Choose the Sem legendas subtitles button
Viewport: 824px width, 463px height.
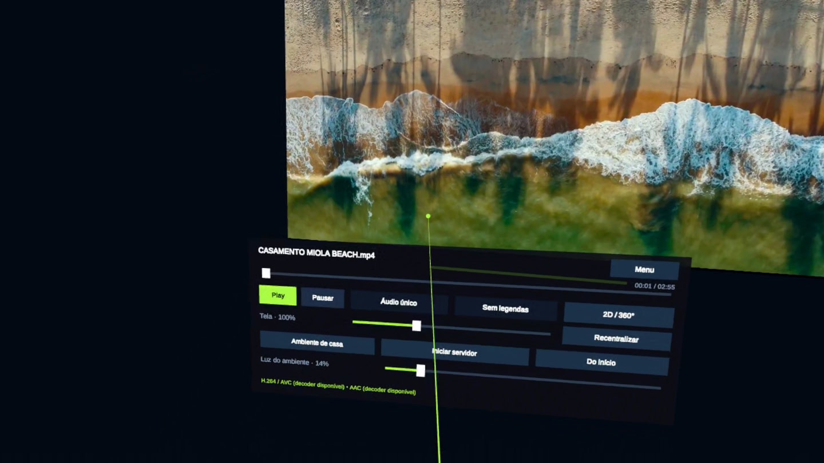[x=505, y=308]
